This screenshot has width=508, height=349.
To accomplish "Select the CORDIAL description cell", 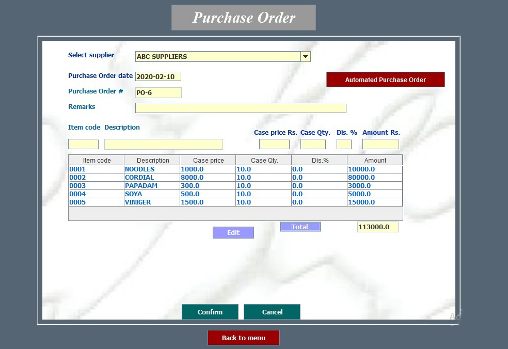I will coord(152,177).
